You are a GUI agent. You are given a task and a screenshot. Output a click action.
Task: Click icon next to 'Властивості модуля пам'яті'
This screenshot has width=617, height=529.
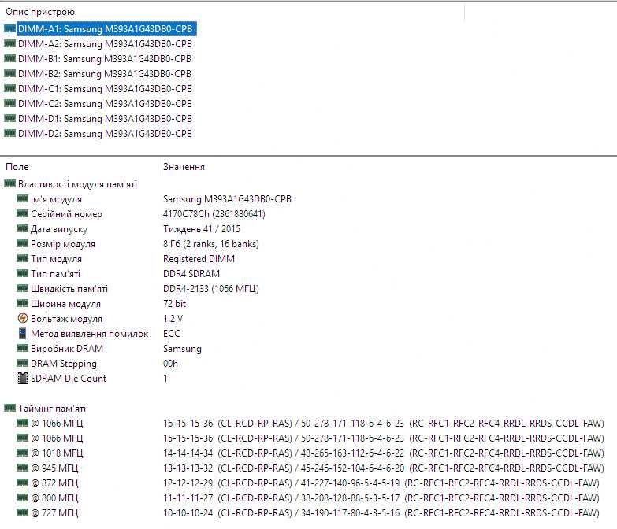pyautogui.click(x=9, y=183)
